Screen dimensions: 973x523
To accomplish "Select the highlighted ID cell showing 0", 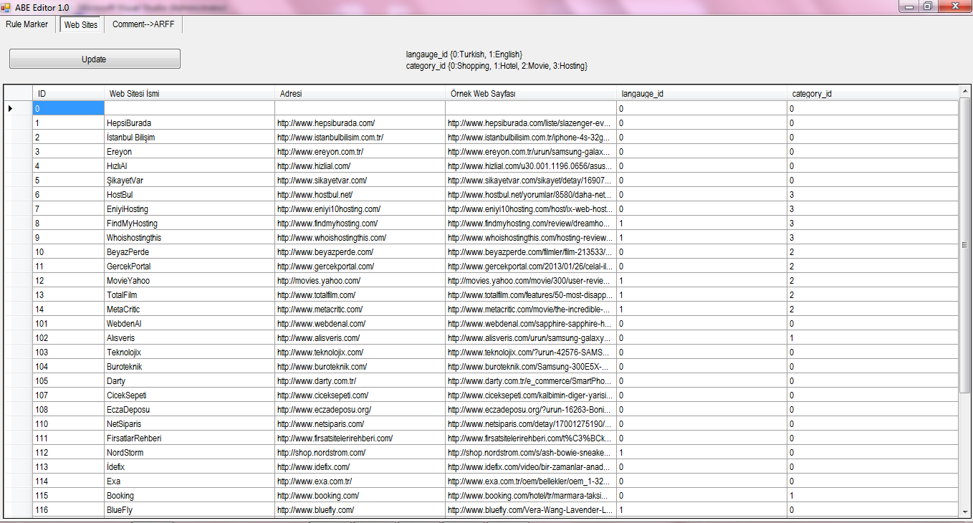I will (x=68, y=108).
